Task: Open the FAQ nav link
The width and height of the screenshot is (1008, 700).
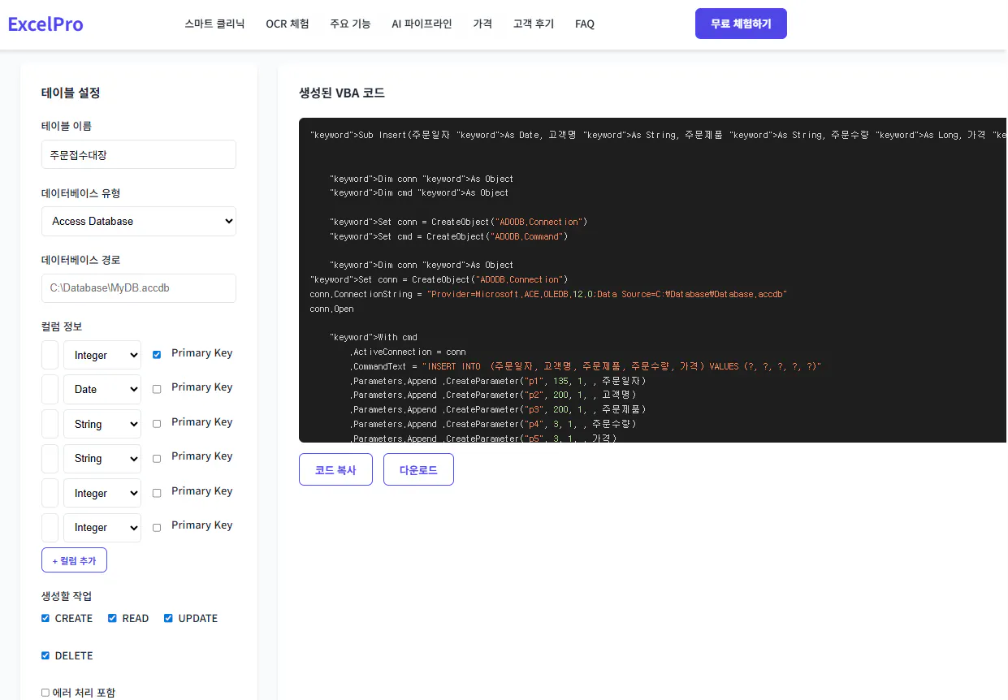Action: 585,24
